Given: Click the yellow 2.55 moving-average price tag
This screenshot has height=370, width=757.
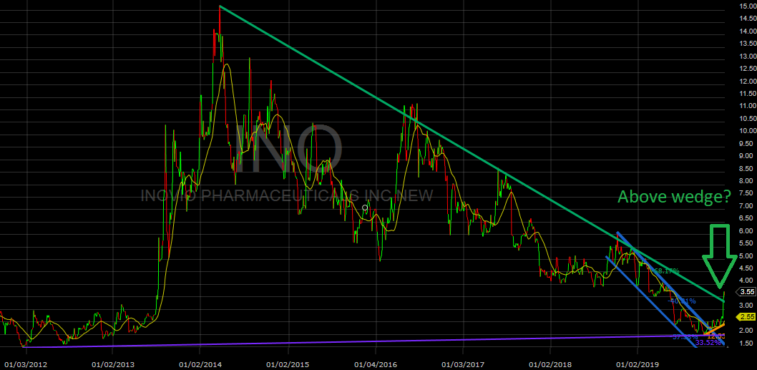Looking at the screenshot, I should [746, 317].
